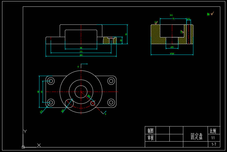Pick the 90 dimension beside the 61 dimension
The height and width of the screenshot is (152, 227).
(x=38, y=92)
